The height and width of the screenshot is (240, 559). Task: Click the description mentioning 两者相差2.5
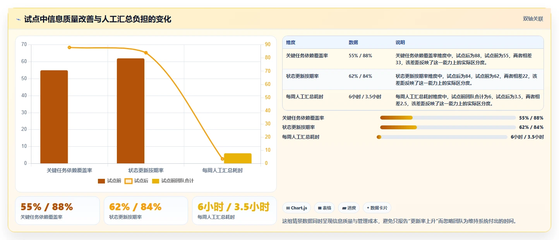[x=467, y=100]
